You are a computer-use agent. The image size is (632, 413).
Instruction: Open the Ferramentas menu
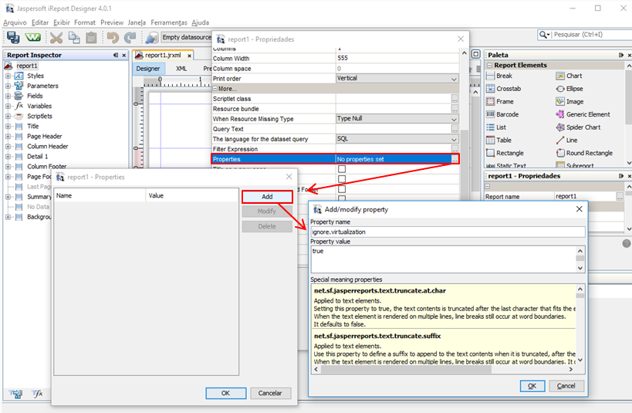tap(169, 22)
